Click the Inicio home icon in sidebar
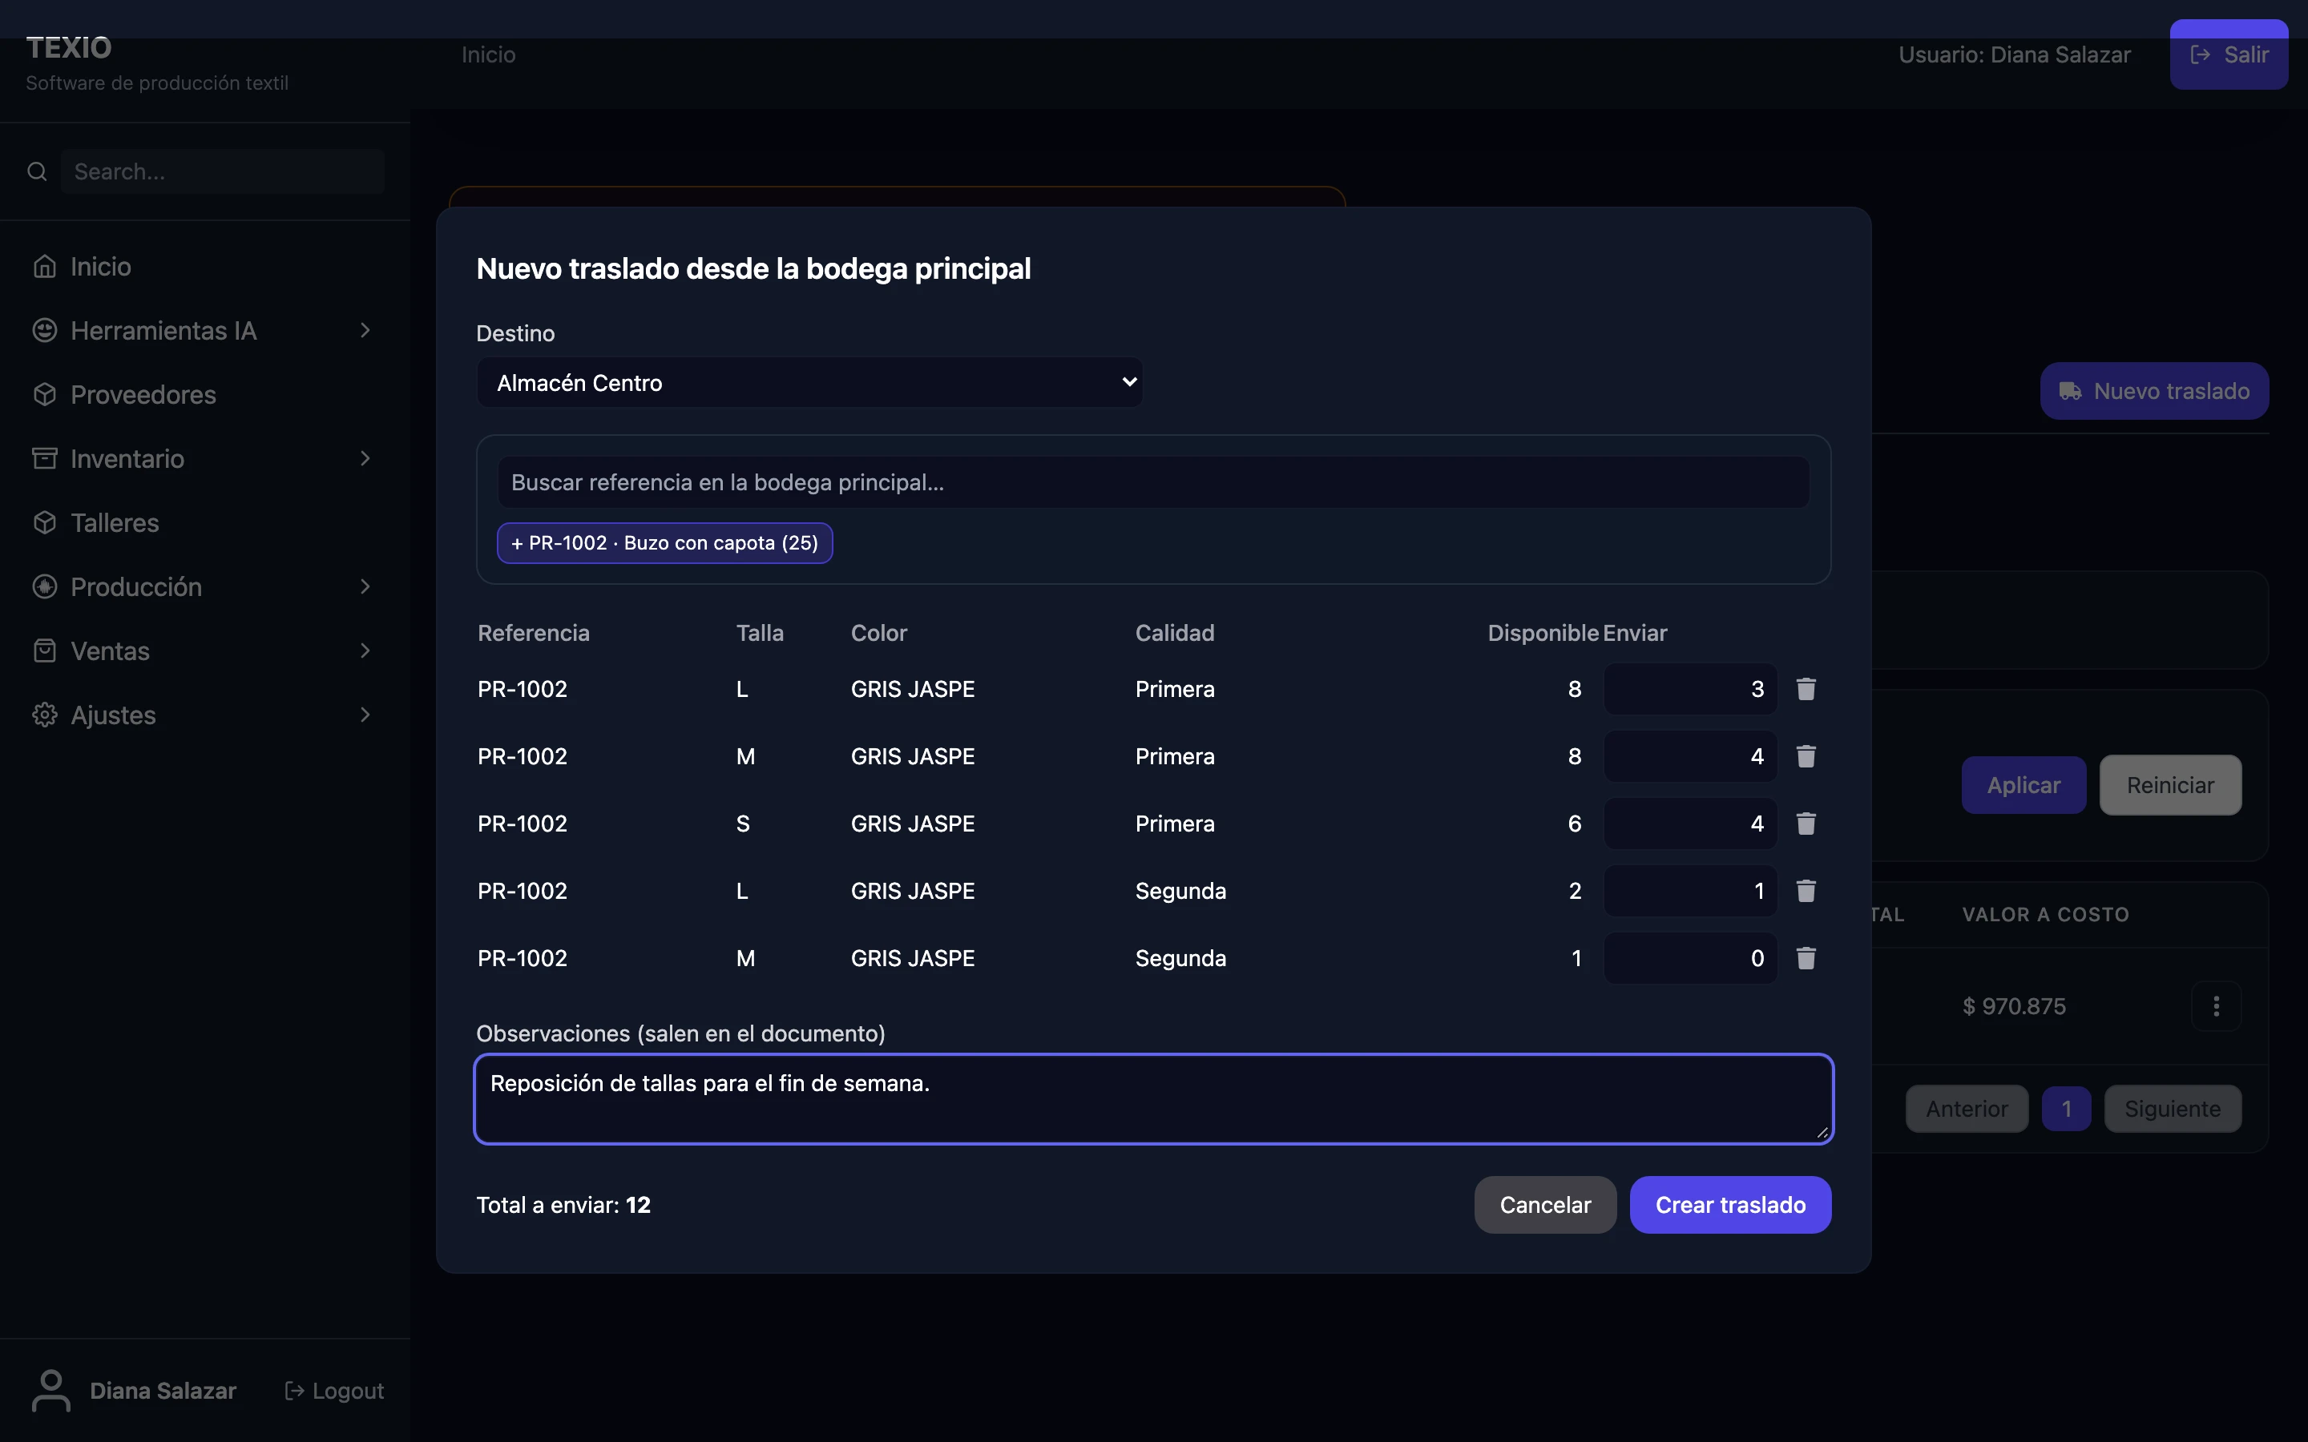The width and height of the screenshot is (2308, 1442). pyautogui.click(x=45, y=266)
